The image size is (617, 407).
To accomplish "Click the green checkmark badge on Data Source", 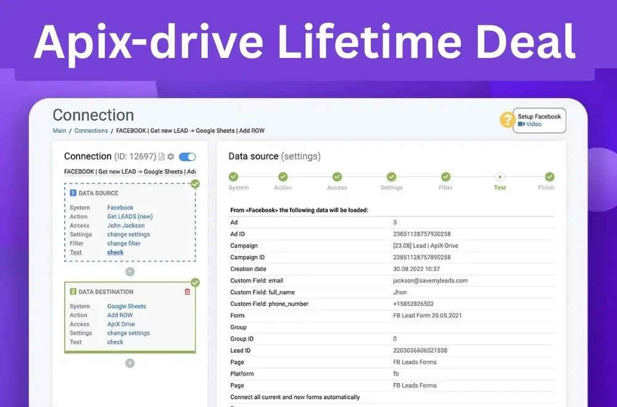I will coord(197,183).
